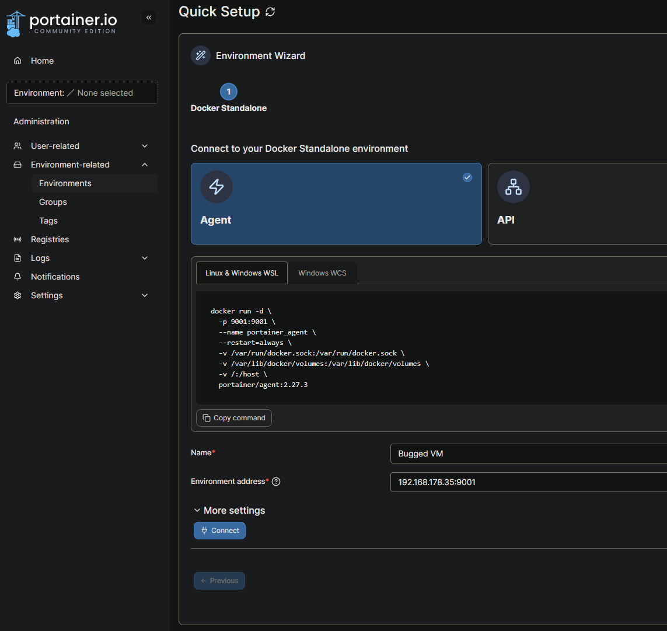Viewport: 667px width, 631px height.
Task: Open Notifications in sidebar
Action: [55, 277]
